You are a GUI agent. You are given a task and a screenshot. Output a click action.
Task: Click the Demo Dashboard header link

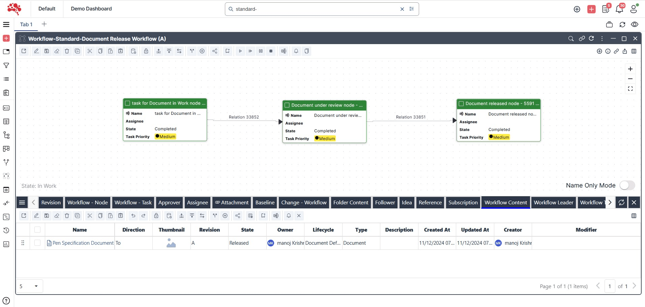point(91,9)
